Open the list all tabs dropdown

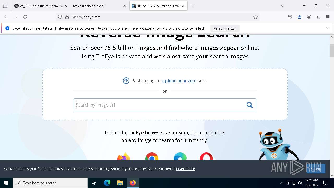[282, 6]
